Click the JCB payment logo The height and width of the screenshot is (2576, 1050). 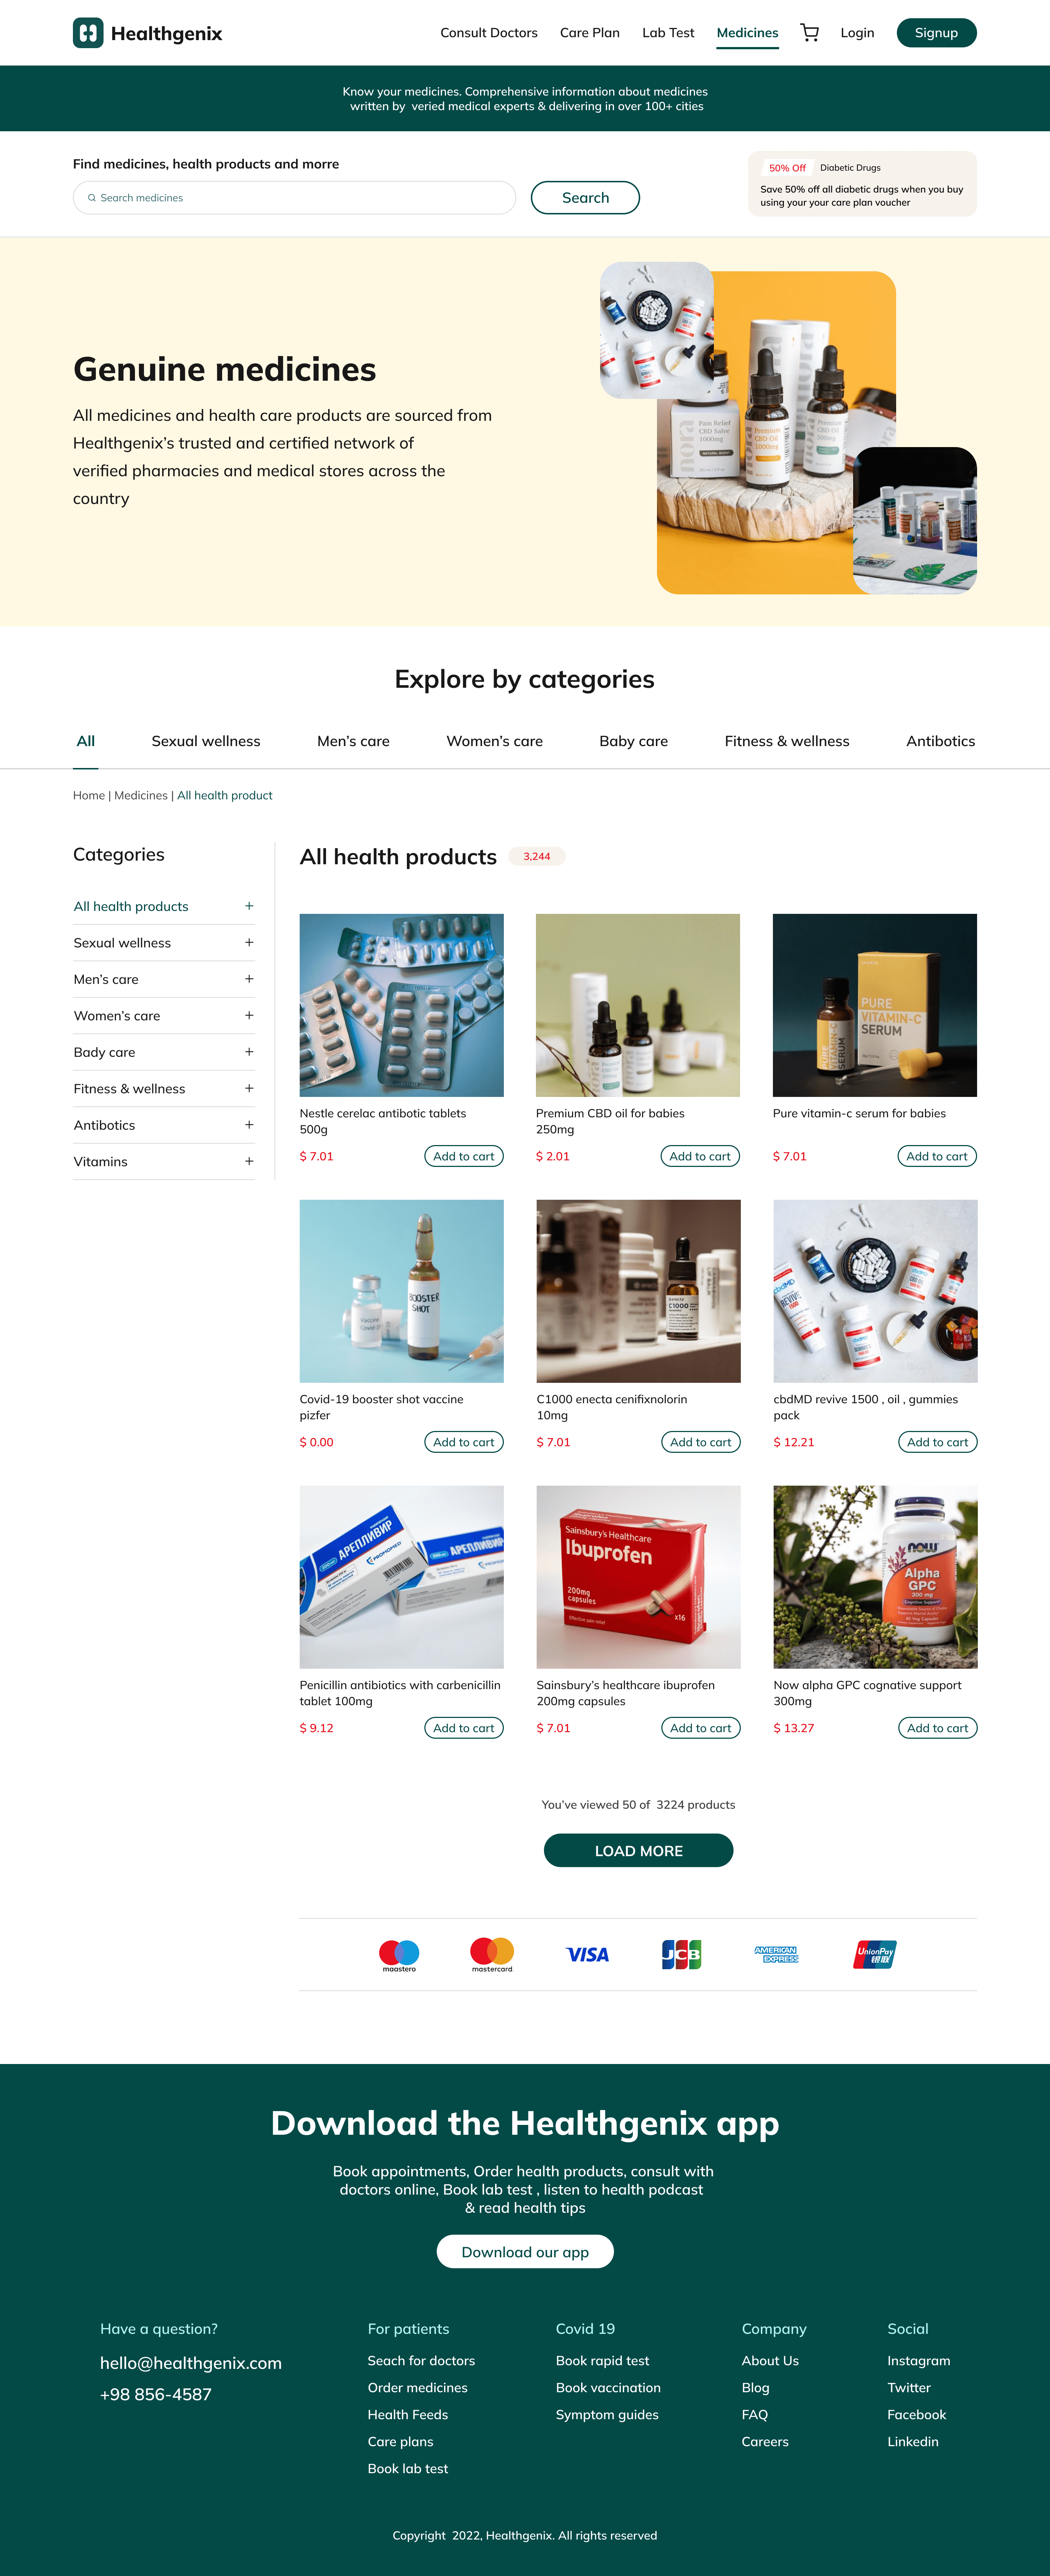[x=681, y=1954]
